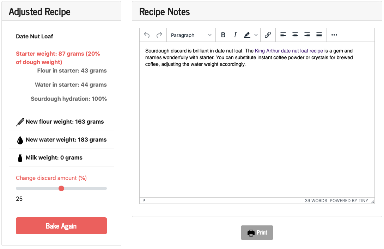Open the Paragraph style dropdown

(x=190, y=35)
